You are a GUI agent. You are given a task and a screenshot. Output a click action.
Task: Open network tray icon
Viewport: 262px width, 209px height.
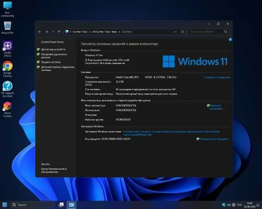pyautogui.click(x=234, y=205)
